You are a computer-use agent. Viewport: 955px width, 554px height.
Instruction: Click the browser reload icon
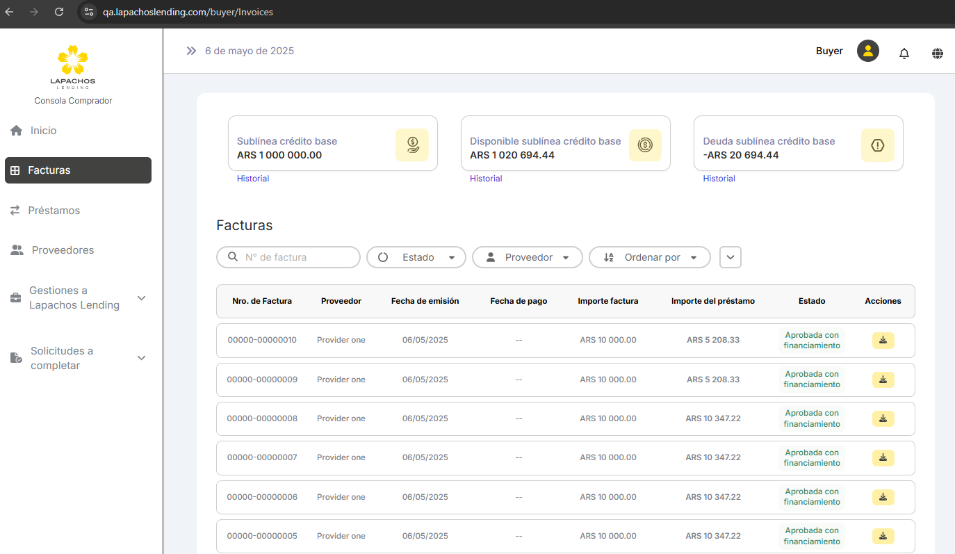coord(59,12)
